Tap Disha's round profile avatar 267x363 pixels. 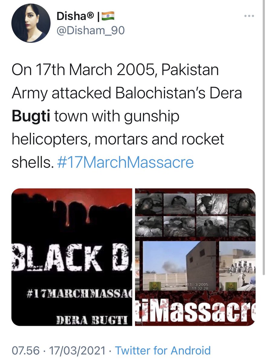(x=31, y=23)
